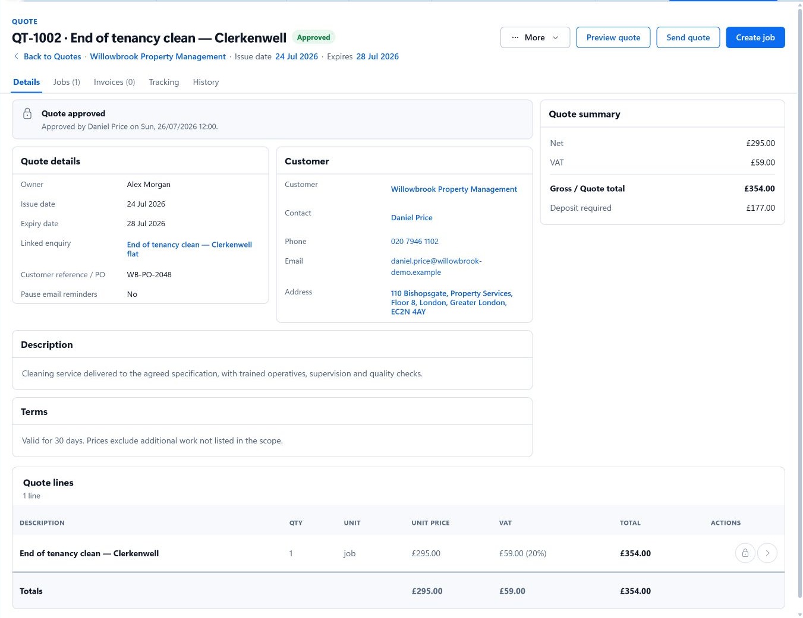The image size is (803, 618).
Task: Open the Invoices (0) tab
Action: [x=115, y=82]
